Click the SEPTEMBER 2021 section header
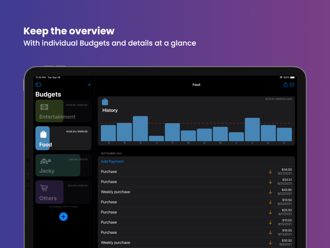The width and height of the screenshot is (330, 248). (x=111, y=154)
